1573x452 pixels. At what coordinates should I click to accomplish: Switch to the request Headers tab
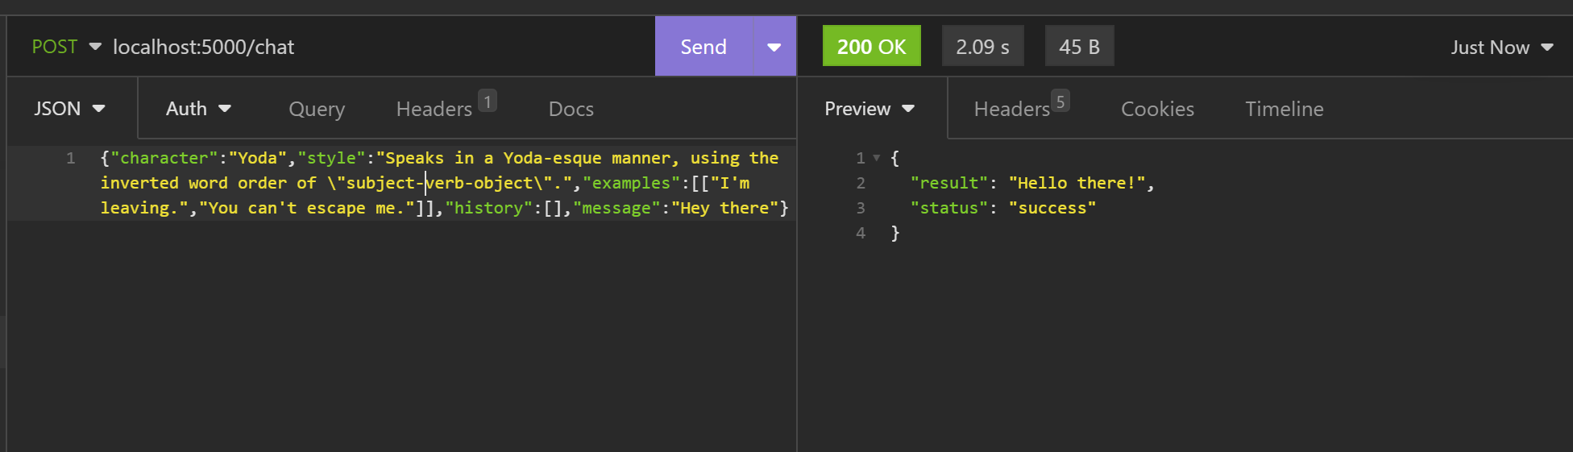(x=446, y=108)
